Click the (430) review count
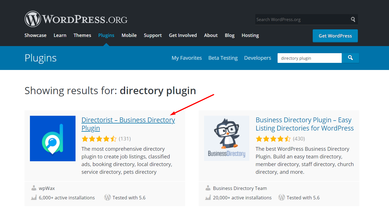This screenshot has height=217, width=389. coord(299,139)
